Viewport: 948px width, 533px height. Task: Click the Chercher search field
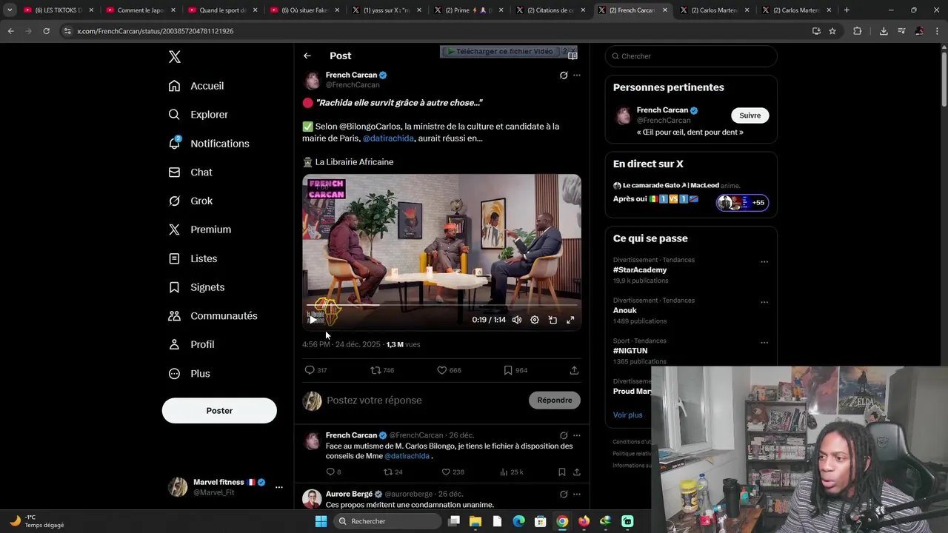coord(691,56)
